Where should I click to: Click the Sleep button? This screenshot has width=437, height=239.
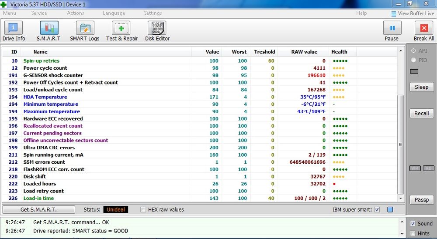coord(421,87)
